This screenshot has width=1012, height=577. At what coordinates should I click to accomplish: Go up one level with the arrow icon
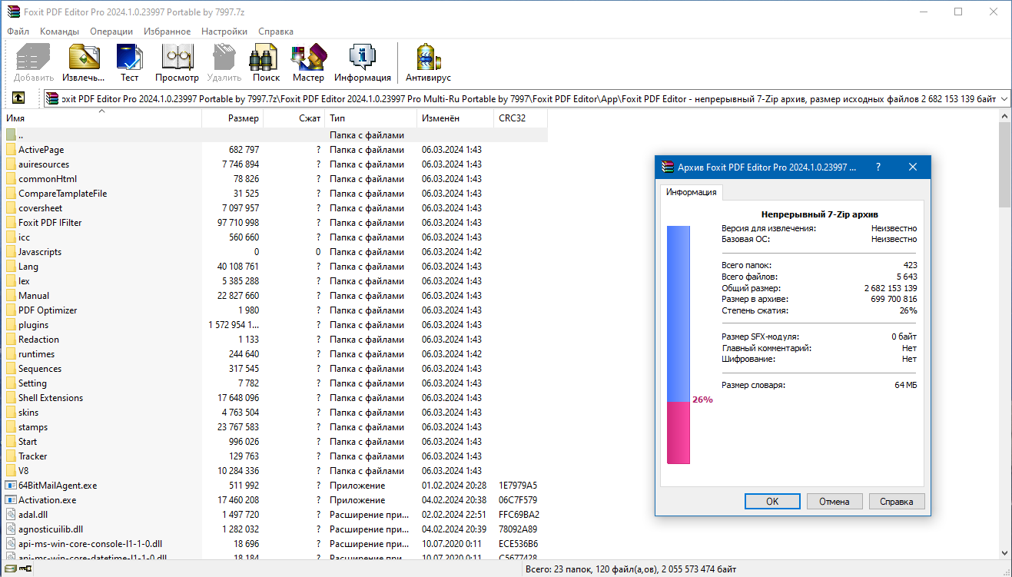18,98
